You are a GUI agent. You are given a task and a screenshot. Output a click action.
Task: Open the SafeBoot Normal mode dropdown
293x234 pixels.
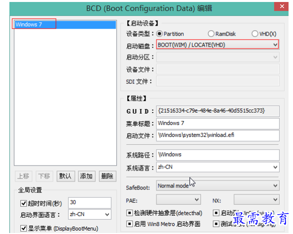[218, 185]
